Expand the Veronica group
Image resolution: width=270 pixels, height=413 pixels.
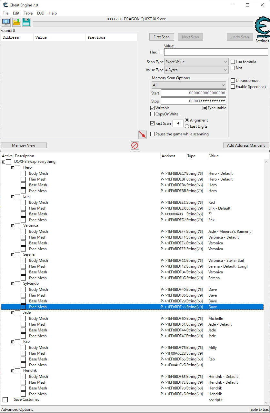point(13,226)
